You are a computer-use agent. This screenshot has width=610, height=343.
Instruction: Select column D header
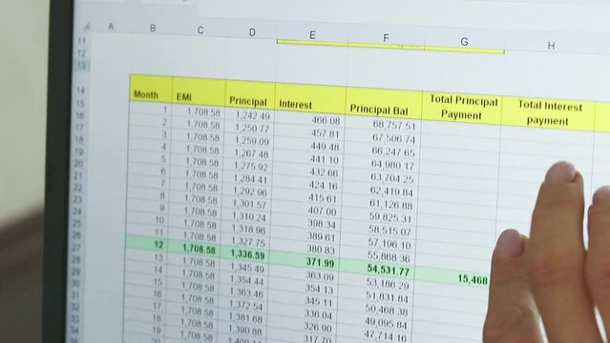252,32
